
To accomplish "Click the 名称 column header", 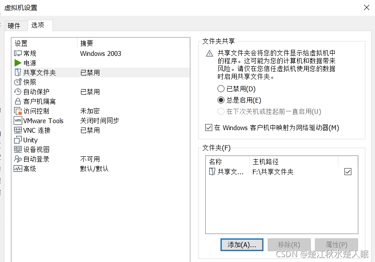I will tap(228, 162).
